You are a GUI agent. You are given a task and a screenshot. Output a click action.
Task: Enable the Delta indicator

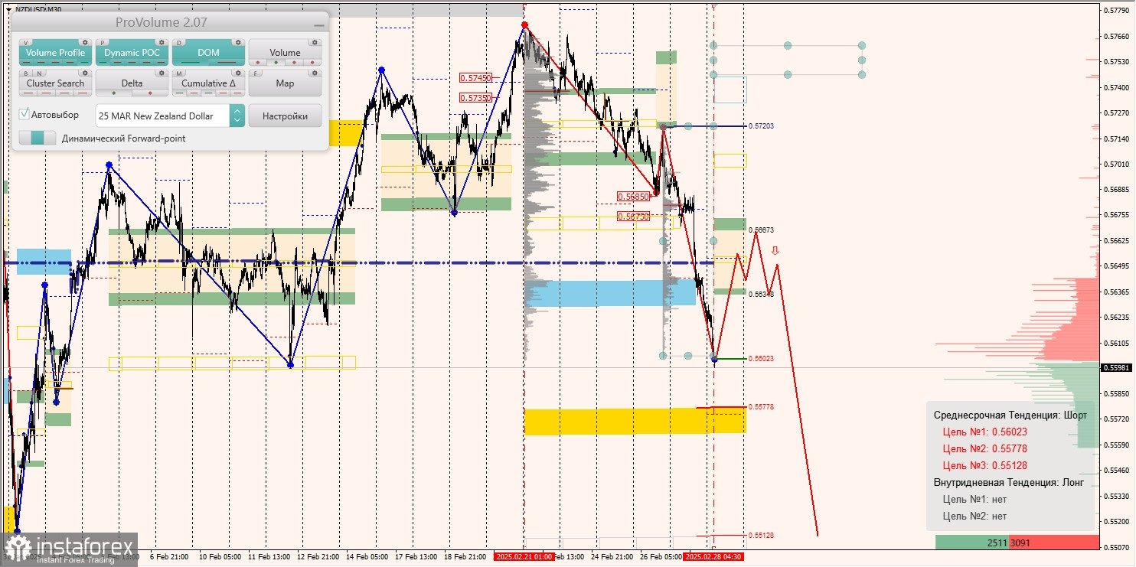coord(132,83)
